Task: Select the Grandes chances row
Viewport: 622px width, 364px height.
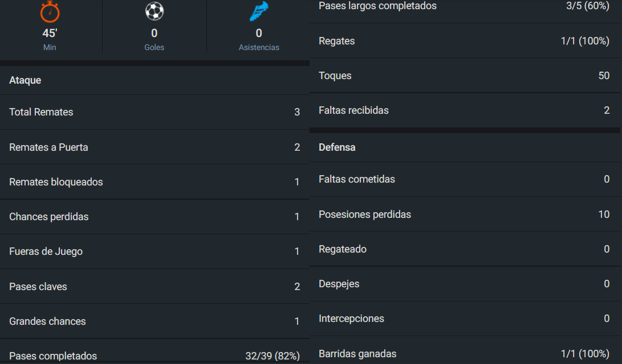Action: click(x=155, y=321)
